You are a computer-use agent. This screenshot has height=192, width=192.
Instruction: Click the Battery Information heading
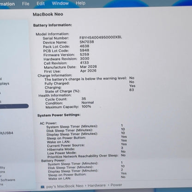coord(53,25)
